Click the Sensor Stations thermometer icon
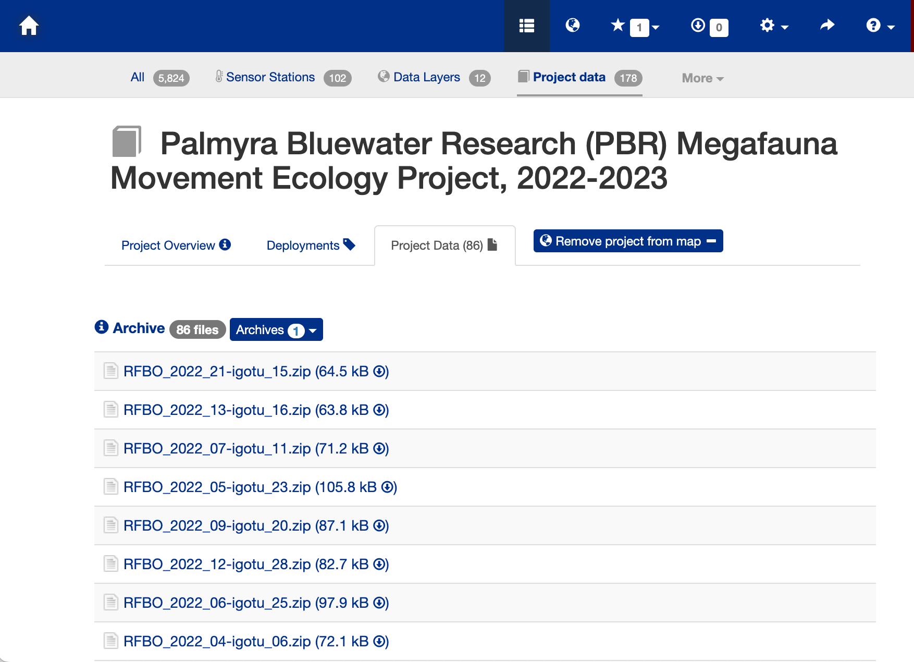This screenshot has width=914, height=662. click(219, 76)
